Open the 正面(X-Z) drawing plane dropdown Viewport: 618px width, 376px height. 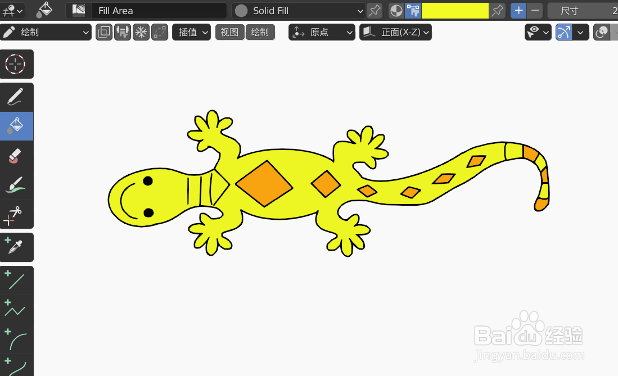pyautogui.click(x=395, y=32)
